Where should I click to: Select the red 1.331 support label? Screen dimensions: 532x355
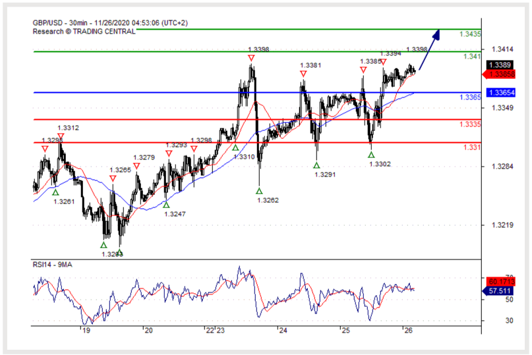pos(472,148)
